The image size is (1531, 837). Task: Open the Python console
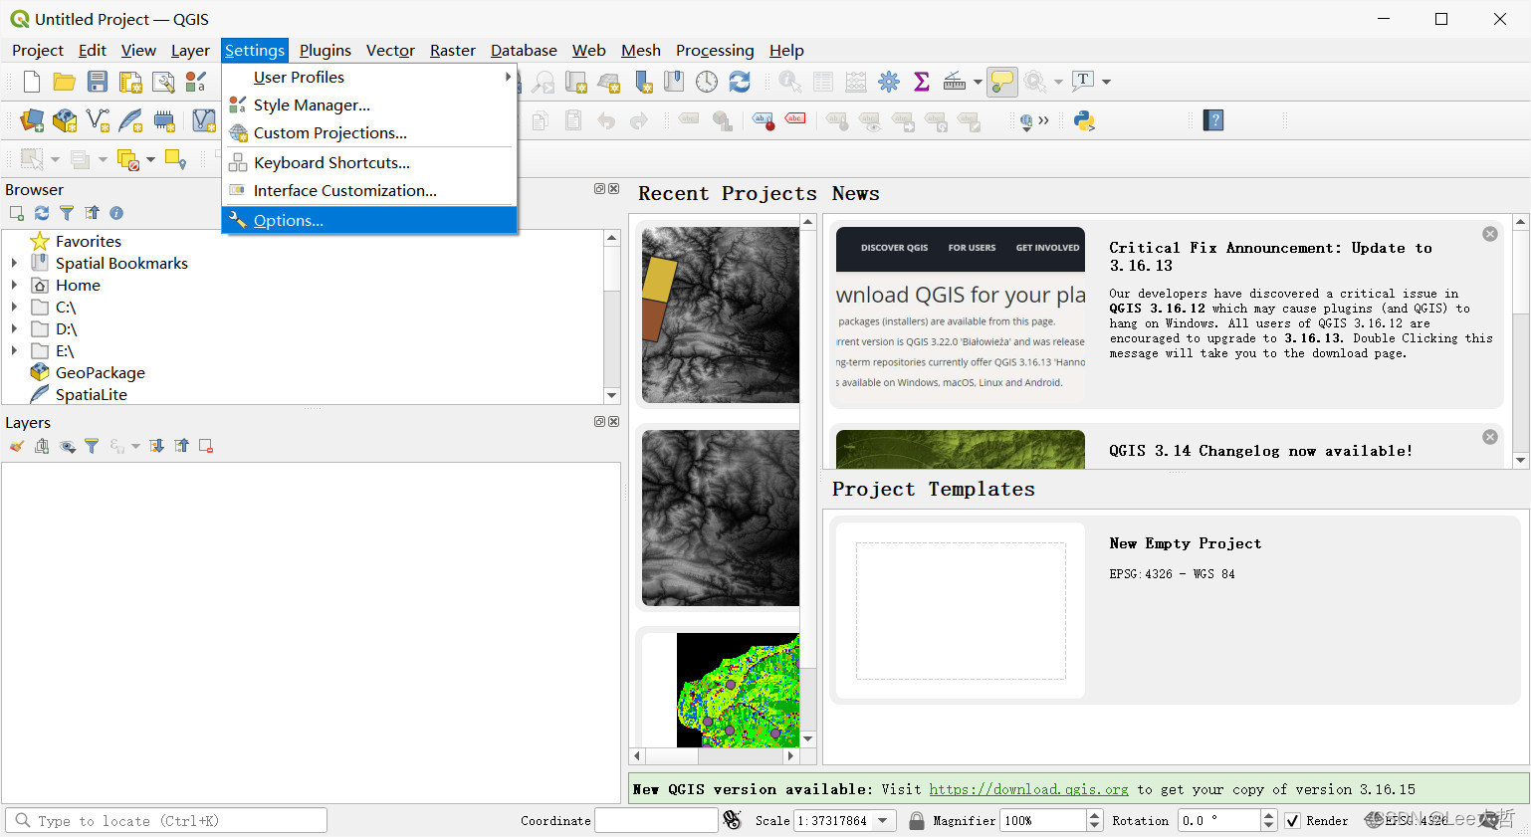coord(1084,120)
